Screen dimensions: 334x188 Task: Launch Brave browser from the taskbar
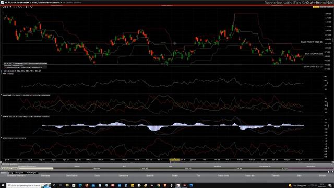pos(165,185)
